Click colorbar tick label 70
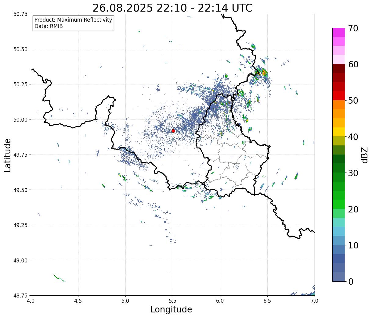 click(353, 28)
